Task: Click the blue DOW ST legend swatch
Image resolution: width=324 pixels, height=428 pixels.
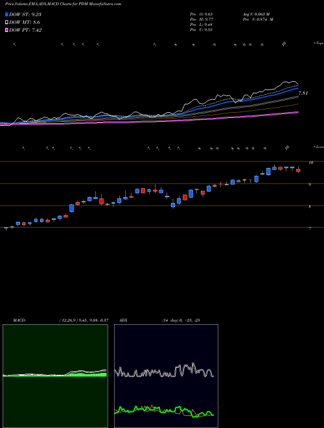Action: click(x=6, y=14)
